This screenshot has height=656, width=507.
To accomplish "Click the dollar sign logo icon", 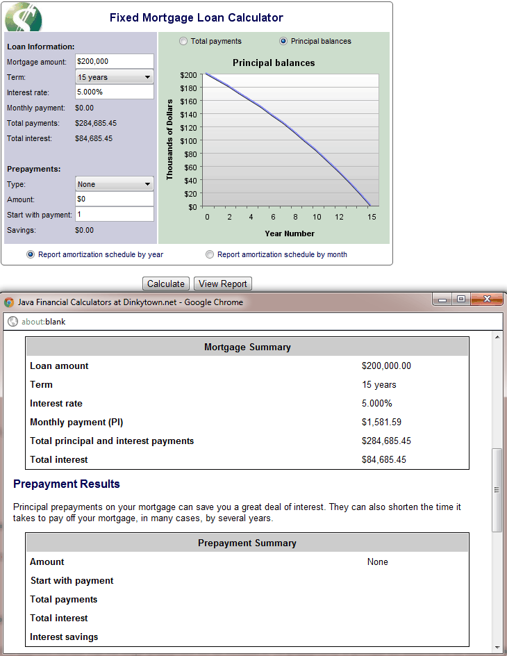I will (x=24, y=17).
